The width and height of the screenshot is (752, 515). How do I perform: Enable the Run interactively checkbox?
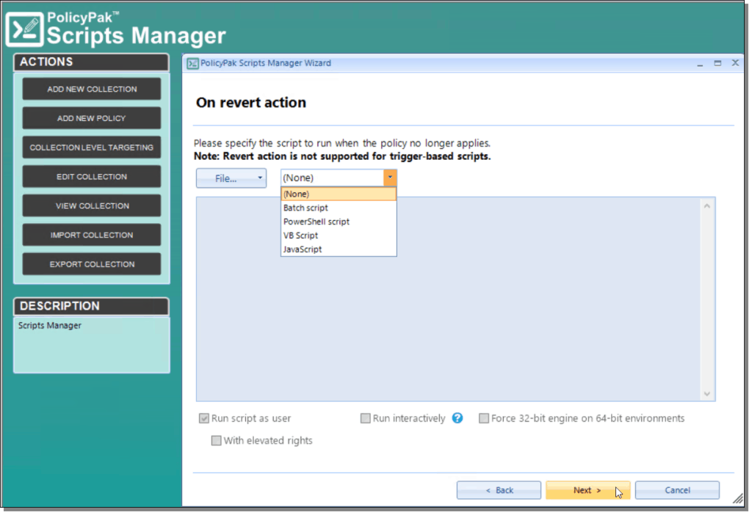365,417
